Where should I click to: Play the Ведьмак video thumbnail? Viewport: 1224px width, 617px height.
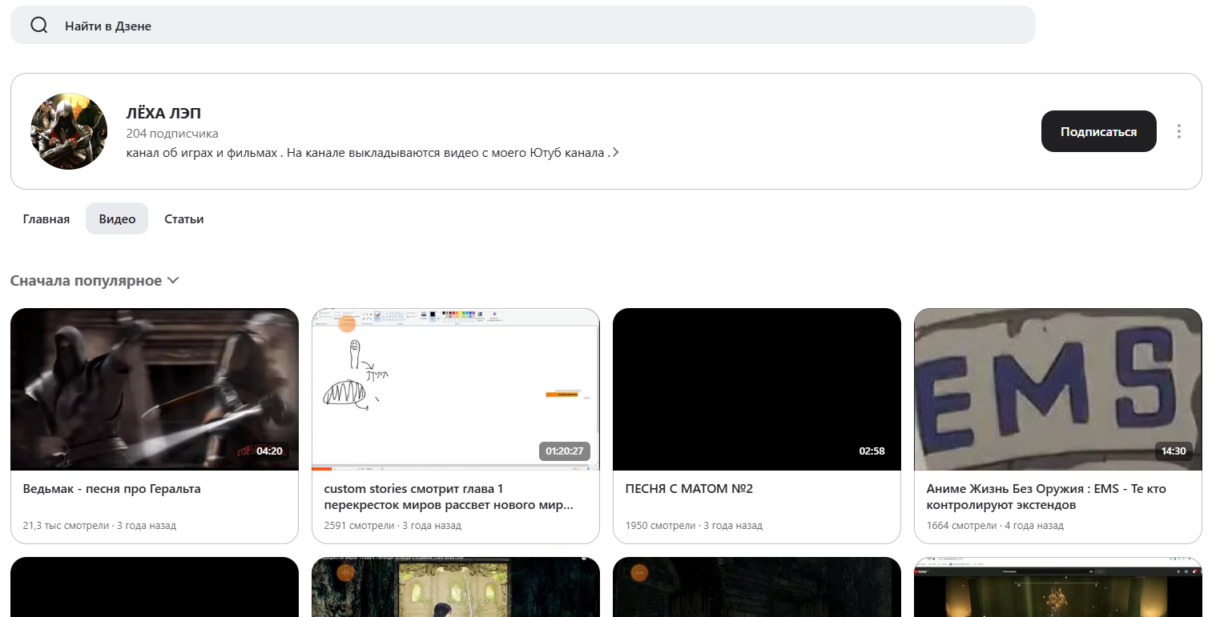pos(155,389)
